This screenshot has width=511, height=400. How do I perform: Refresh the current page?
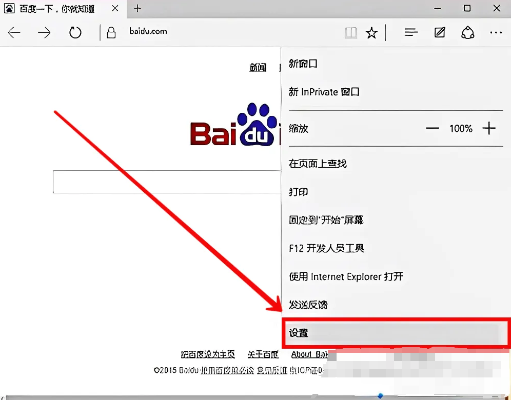75,33
